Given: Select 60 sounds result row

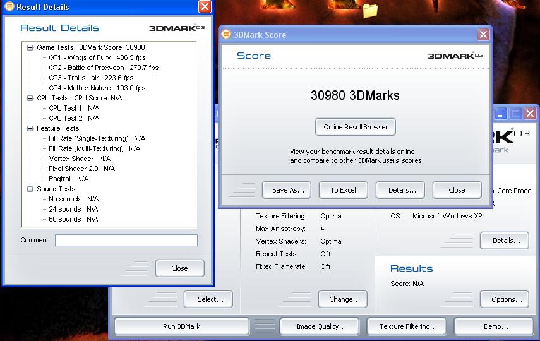Looking at the screenshot, I should (x=73, y=219).
